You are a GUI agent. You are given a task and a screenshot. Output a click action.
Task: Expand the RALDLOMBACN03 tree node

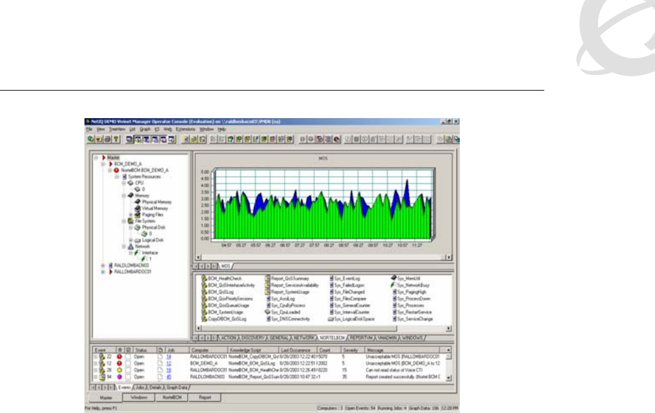click(103, 265)
